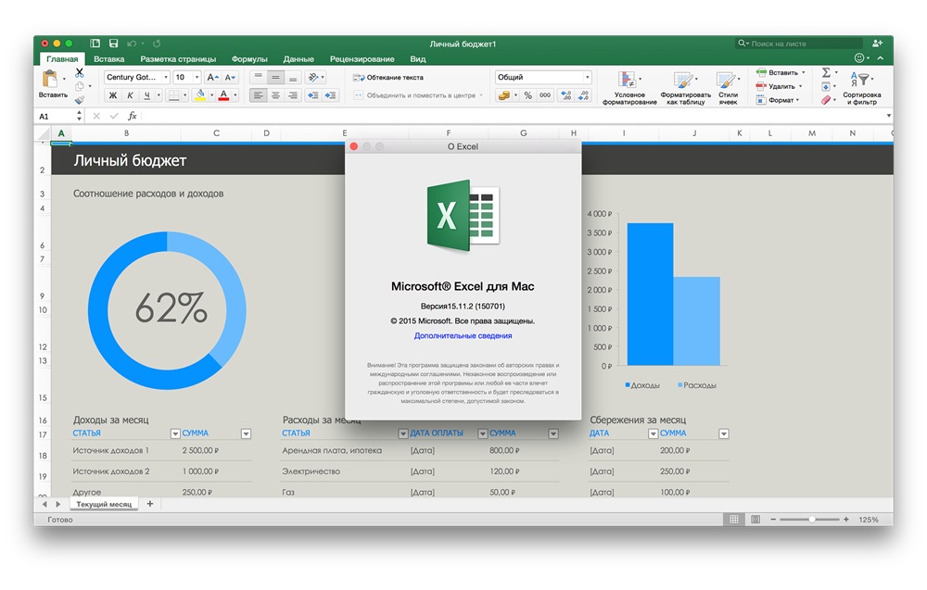The height and width of the screenshot is (590, 927).
Task: Open filter arrow for СТАТЬЯ in Доходы table
Action: [175, 434]
